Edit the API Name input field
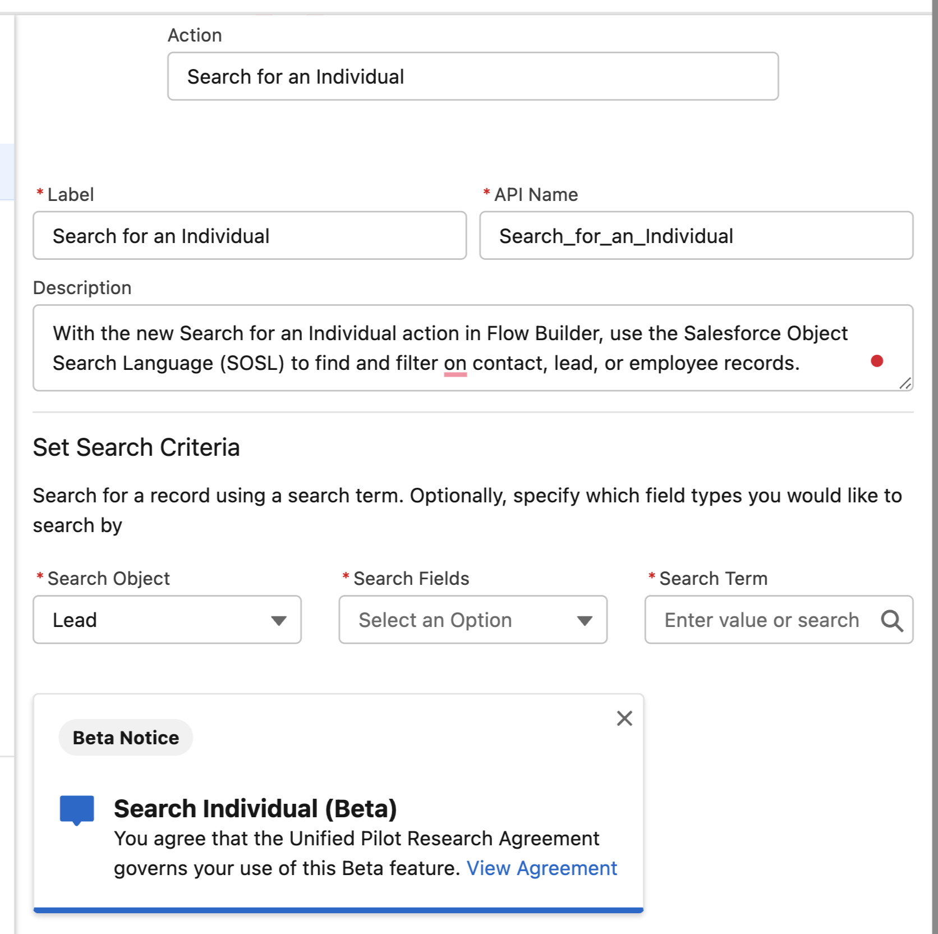Viewport: 938px width, 934px height. (696, 236)
